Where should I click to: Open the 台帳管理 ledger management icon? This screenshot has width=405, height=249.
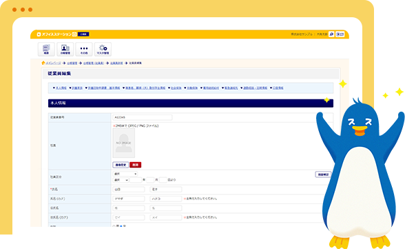pyautogui.click(x=65, y=49)
